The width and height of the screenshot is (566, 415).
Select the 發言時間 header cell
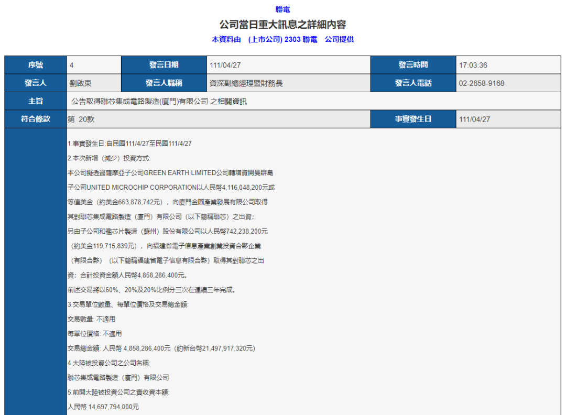(413, 65)
